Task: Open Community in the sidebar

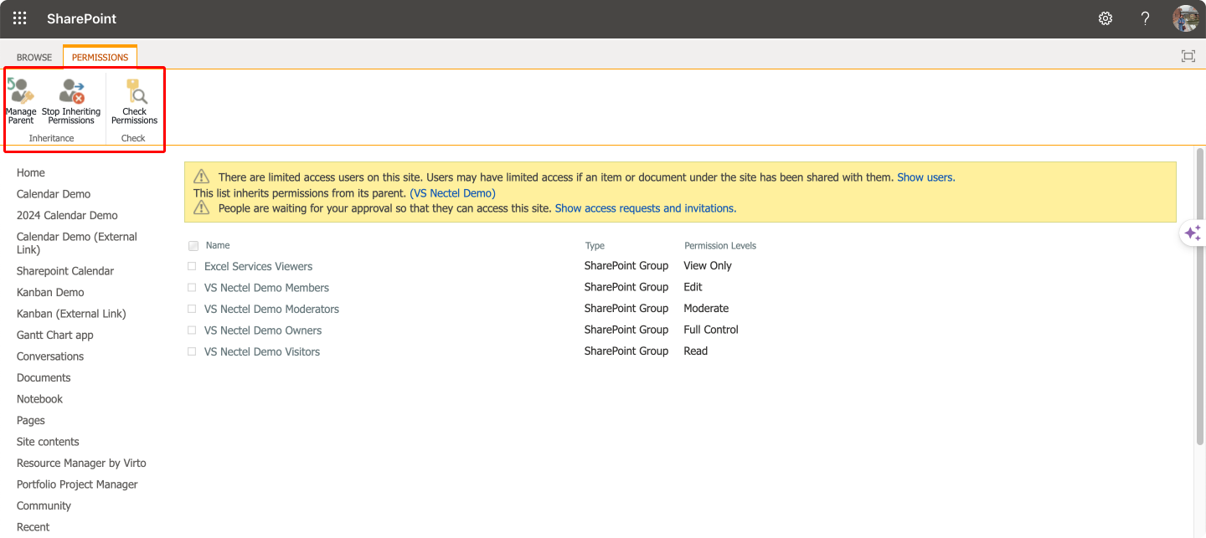Action: (44, 505)
